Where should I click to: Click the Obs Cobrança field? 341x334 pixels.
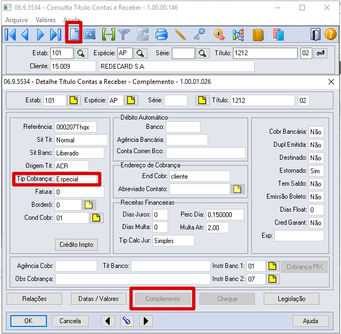pyautogui.click(x=132, y=279)
